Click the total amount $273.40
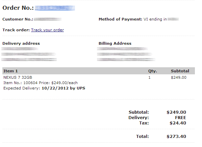 [x=176, y=137]
